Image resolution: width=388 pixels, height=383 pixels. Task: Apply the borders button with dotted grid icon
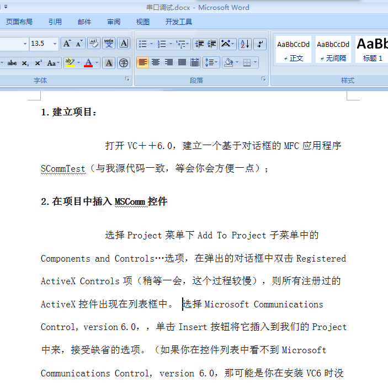tap(247, 62)
